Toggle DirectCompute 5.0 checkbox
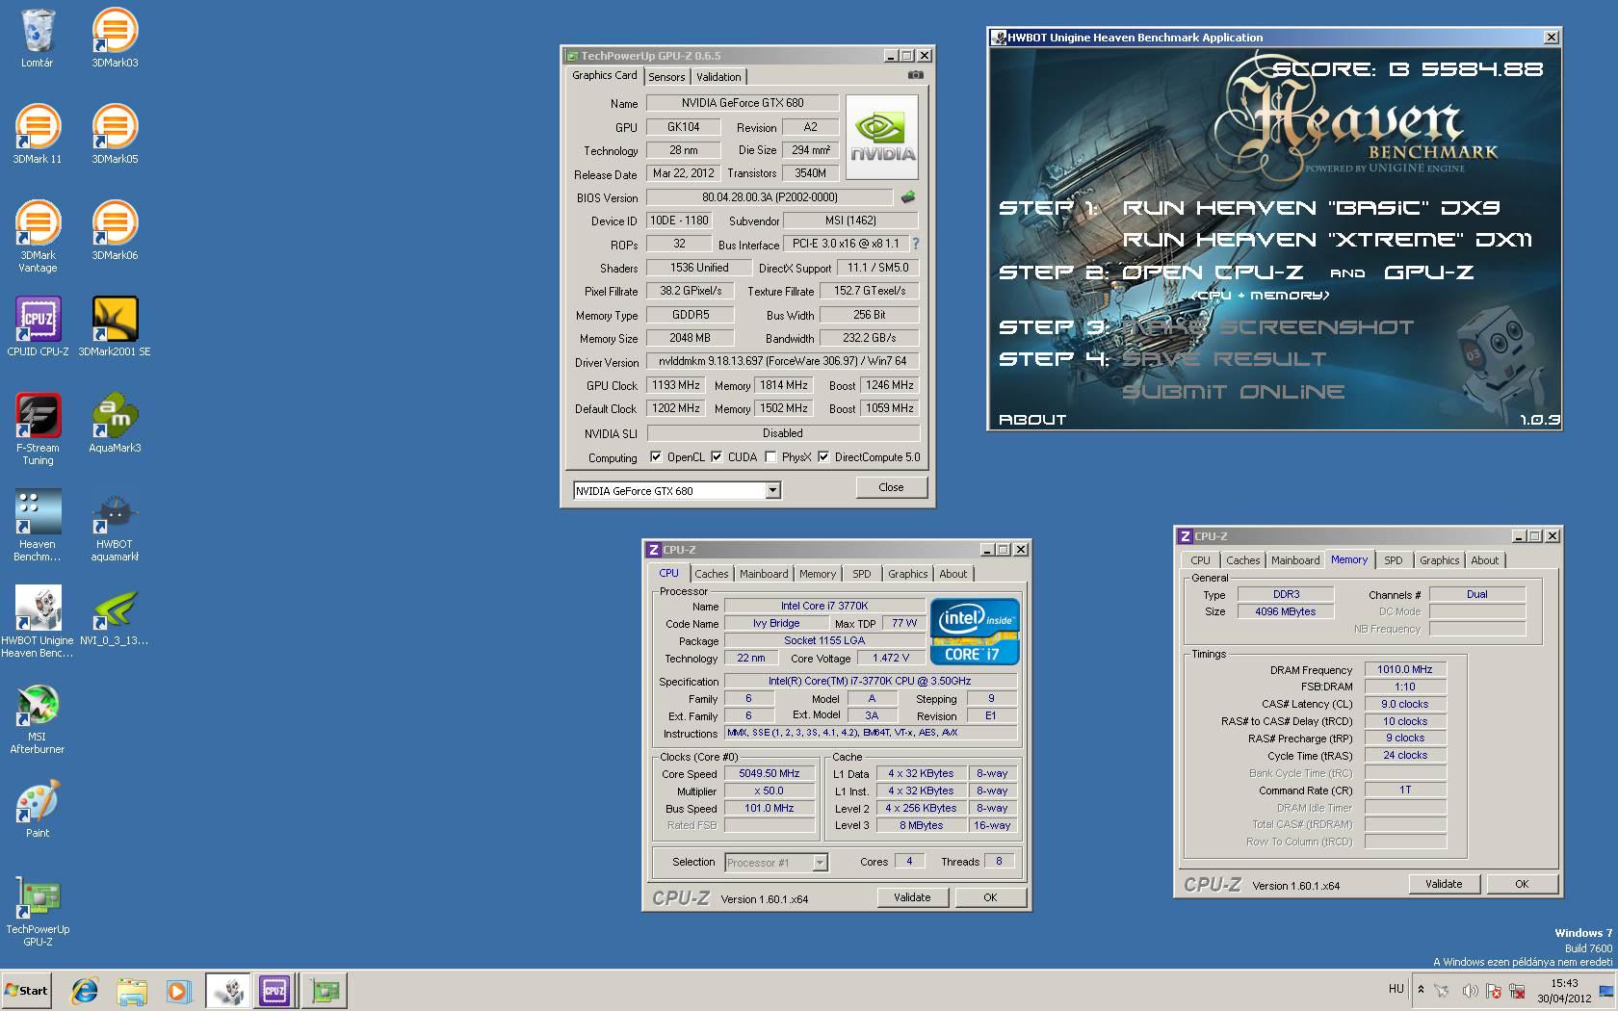 [823, 457]
